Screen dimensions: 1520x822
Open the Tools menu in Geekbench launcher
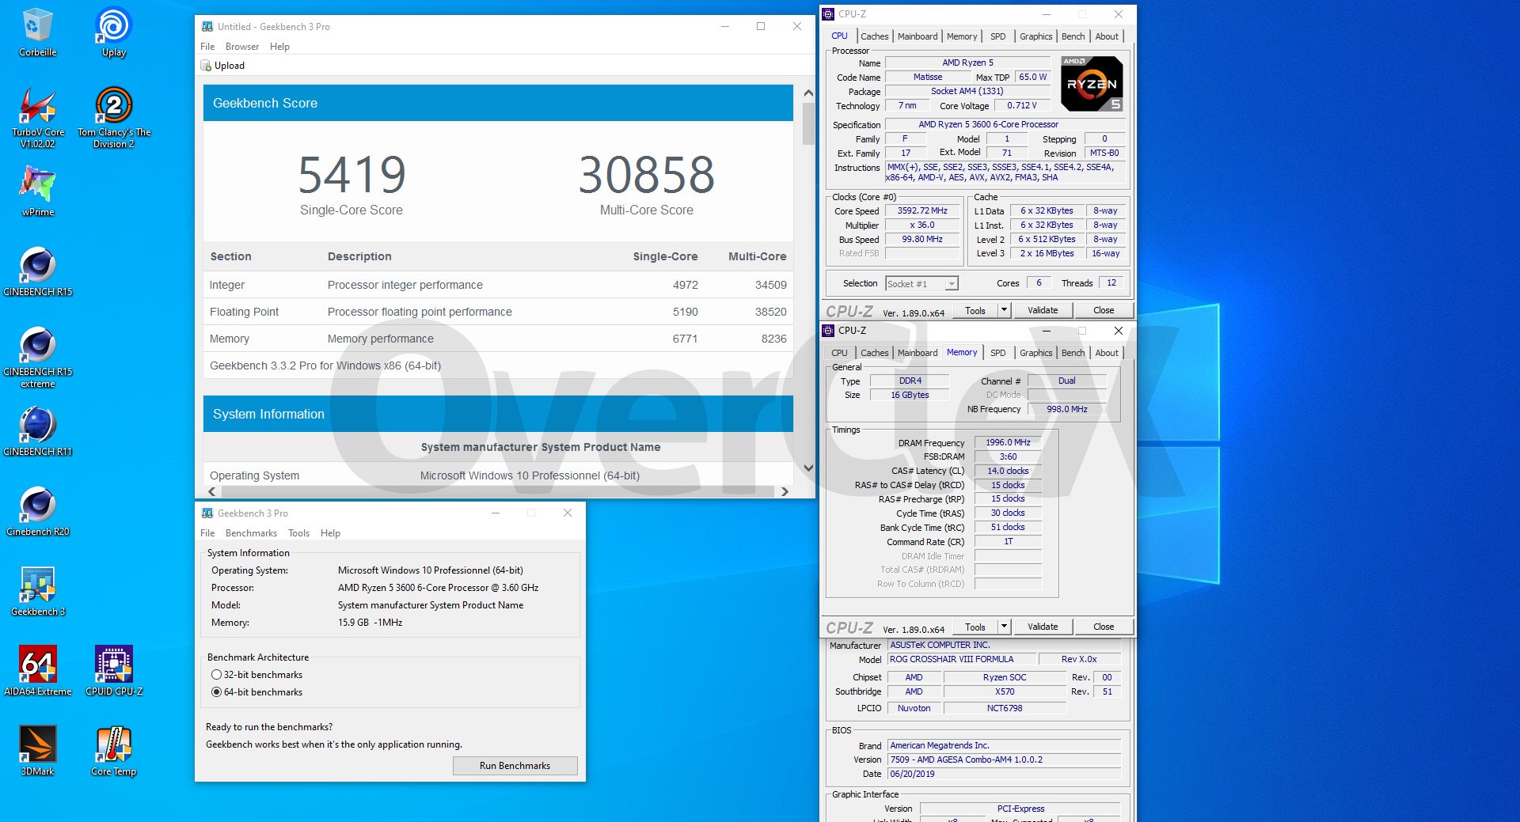pos(298,533)
